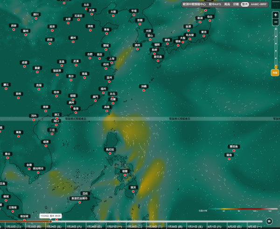Image resolution: width=280 pixels, height=229 pixels.
Task: Click the timeline playhead at 7月24日
Action: [x=50, y=222]
